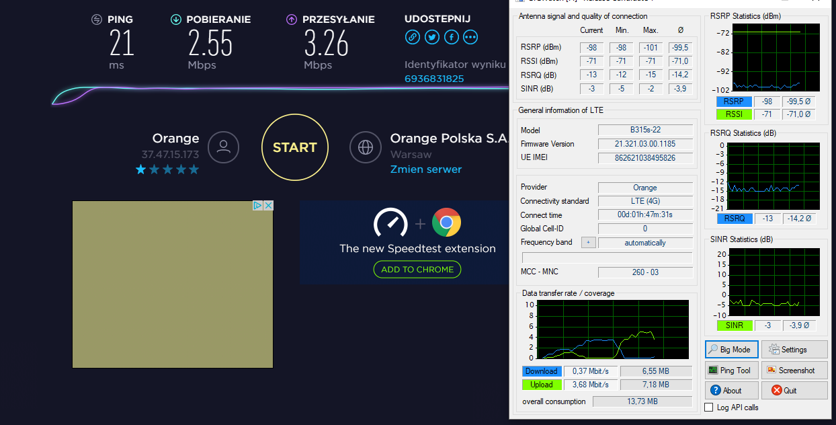
Task: Close the advertisement with the X icon
Action: click(268, 206)
